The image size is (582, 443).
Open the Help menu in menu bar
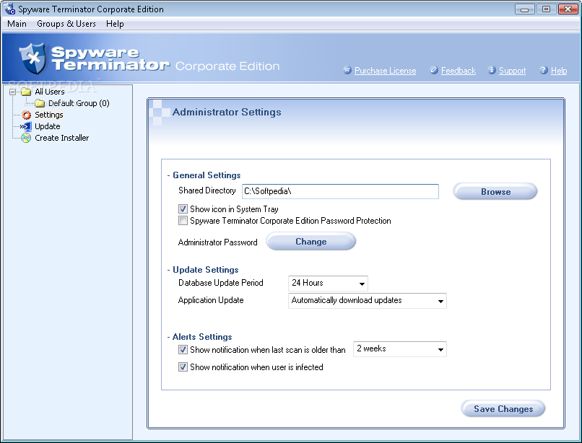point(115,24)
